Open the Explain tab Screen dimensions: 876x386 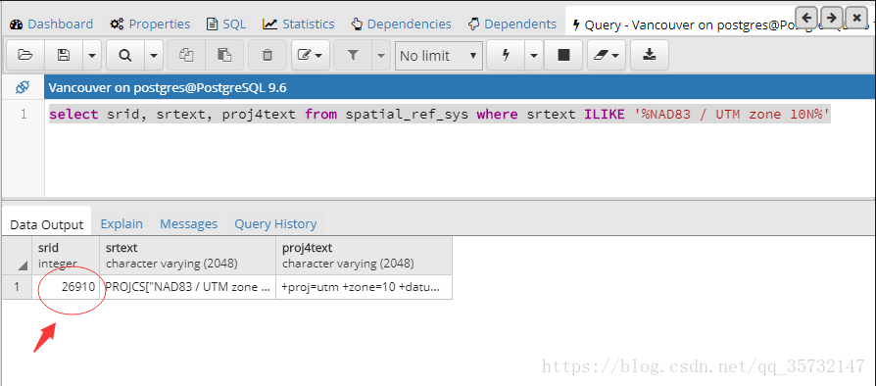click(122, 224)
